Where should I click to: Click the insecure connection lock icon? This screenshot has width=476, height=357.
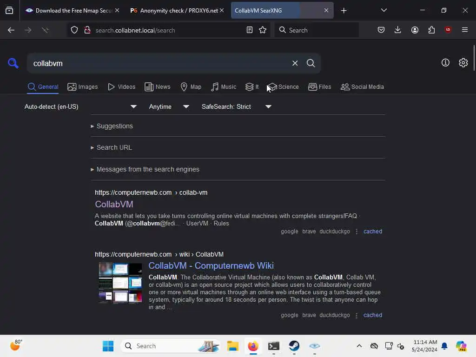point(87,30)
